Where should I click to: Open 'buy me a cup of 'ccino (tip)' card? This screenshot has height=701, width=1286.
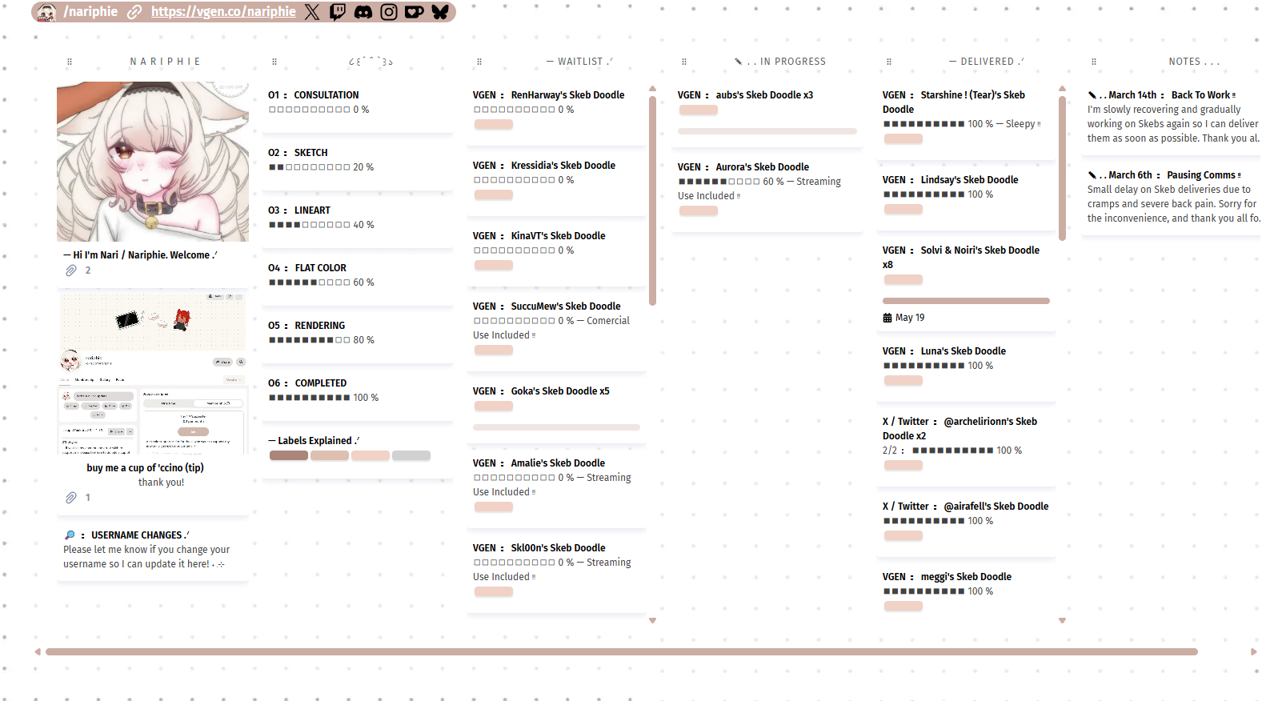click(x=153, y=403)
